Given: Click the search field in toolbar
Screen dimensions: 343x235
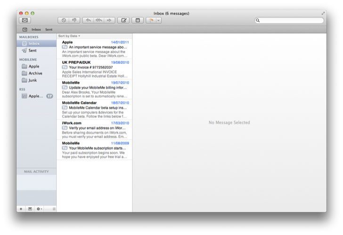Looking at the screenshot, I should pos(289,20).
